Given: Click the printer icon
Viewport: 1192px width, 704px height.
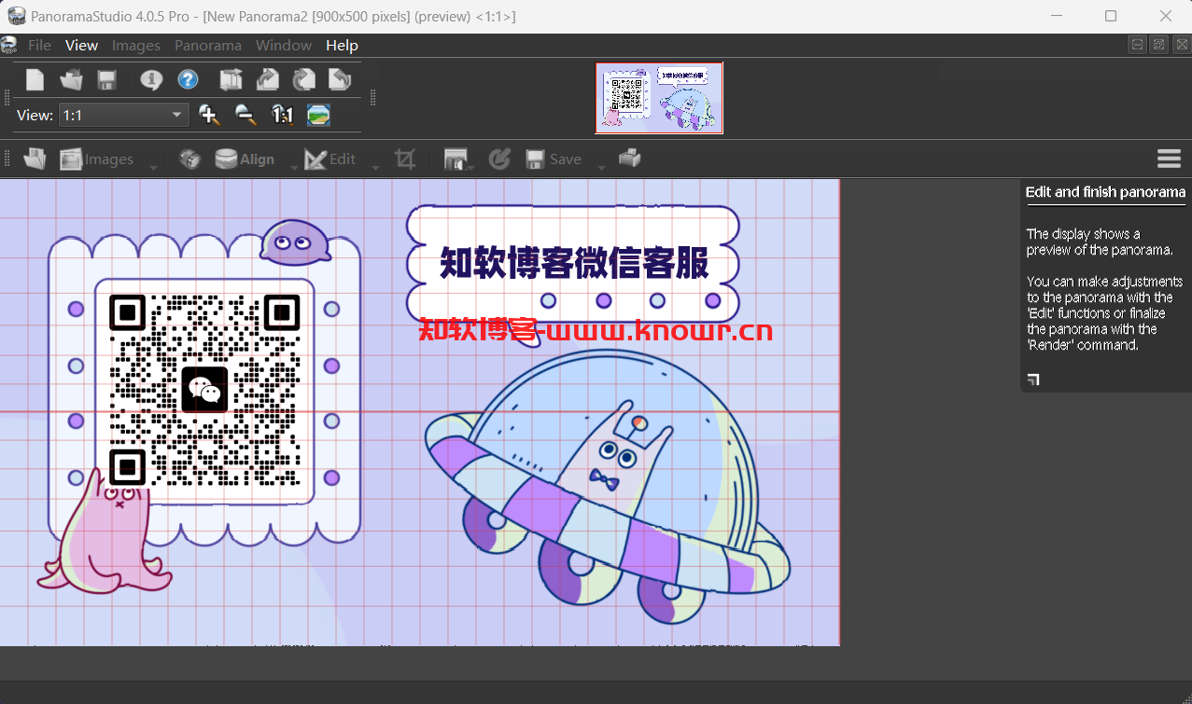Looking at the screenshot, I should click(630, 159).
